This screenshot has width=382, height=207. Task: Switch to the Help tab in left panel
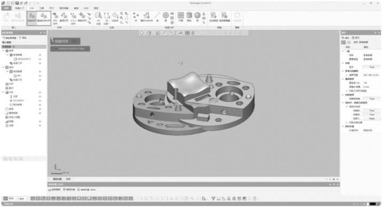tap(23, 38)
